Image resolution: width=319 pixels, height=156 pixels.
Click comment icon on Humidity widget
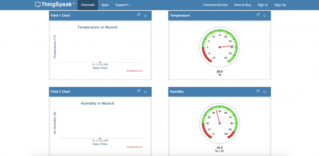point(265,92)
